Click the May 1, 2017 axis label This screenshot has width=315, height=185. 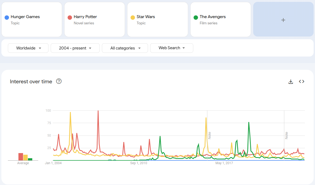point(224,163)
